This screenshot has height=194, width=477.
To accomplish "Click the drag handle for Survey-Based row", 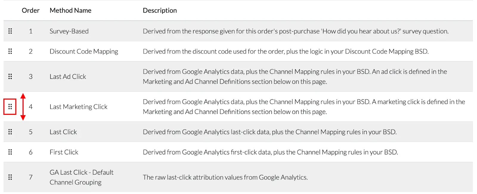I will (10, 31).
